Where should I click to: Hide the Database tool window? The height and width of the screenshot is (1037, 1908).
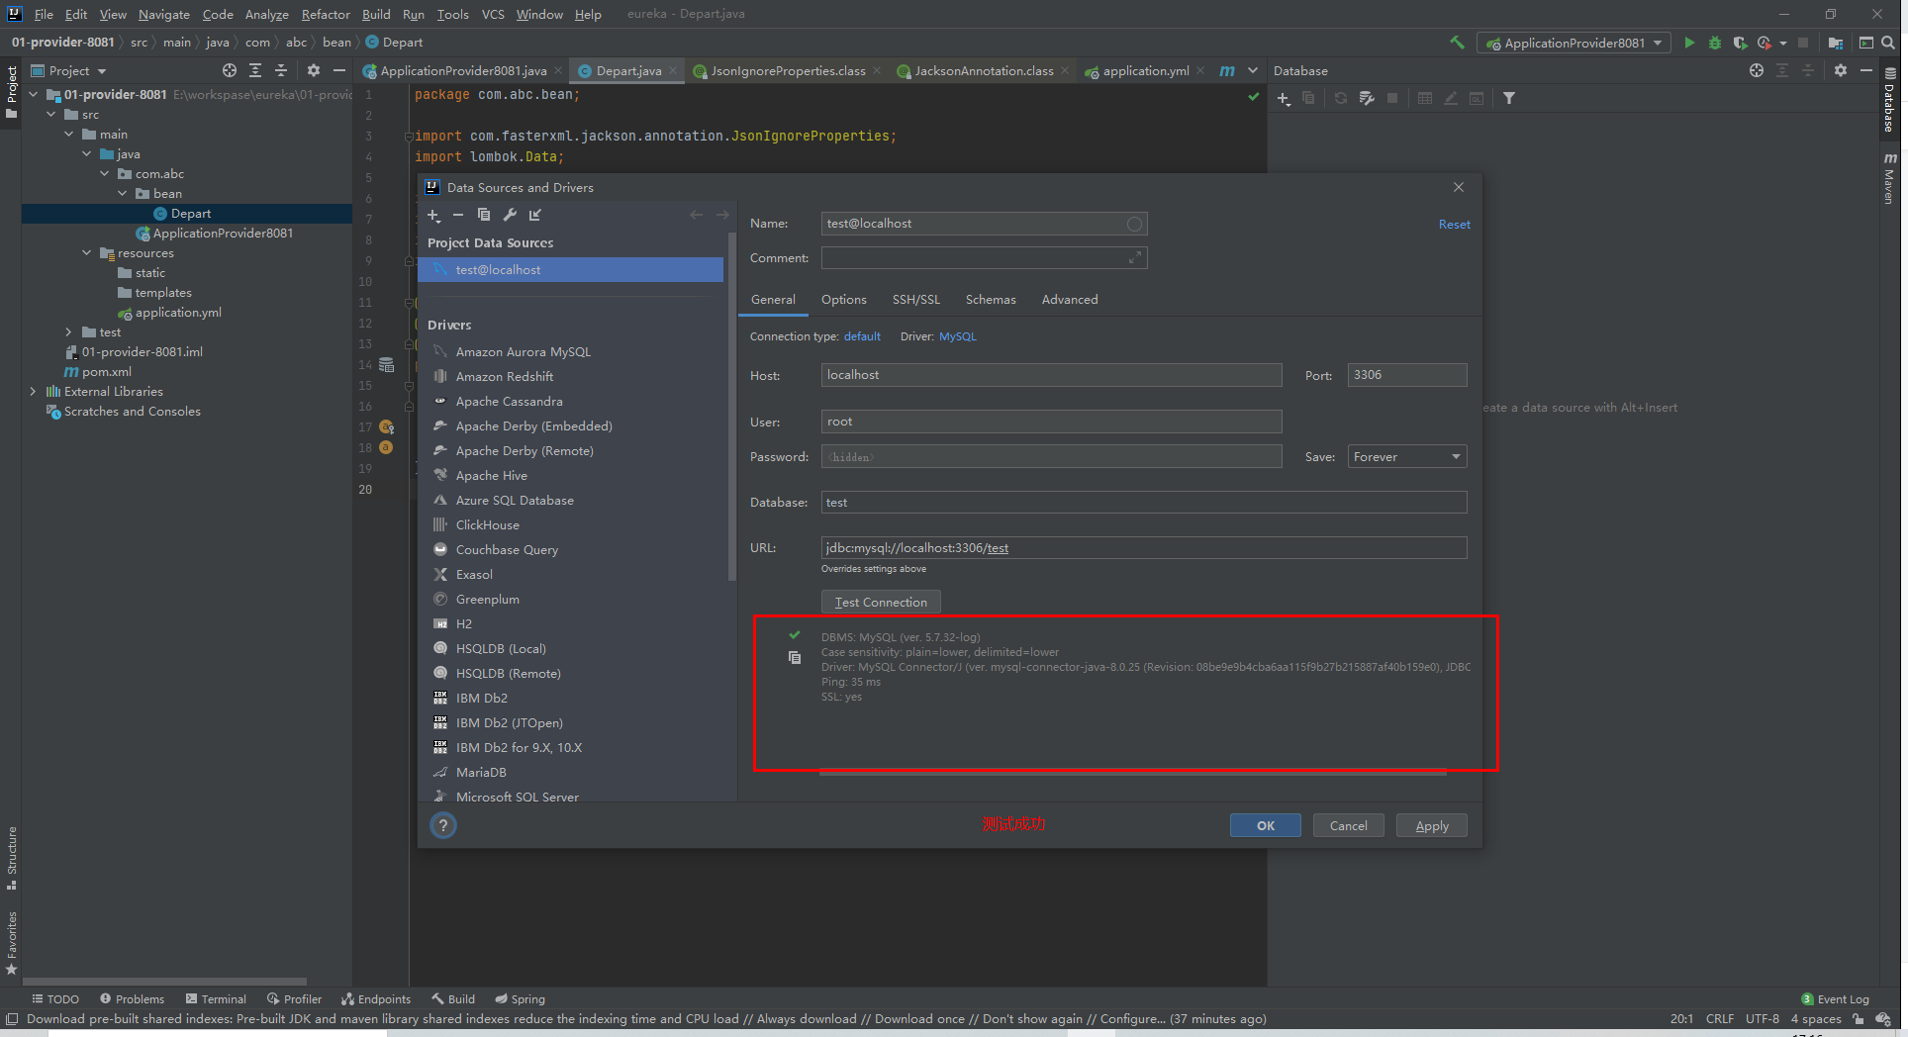click(1866, 70)
